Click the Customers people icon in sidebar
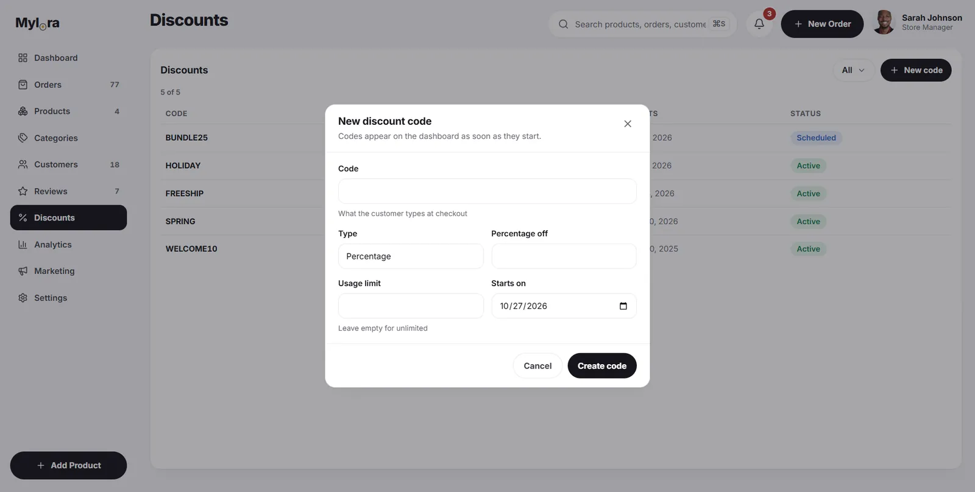 coord(23,164)
